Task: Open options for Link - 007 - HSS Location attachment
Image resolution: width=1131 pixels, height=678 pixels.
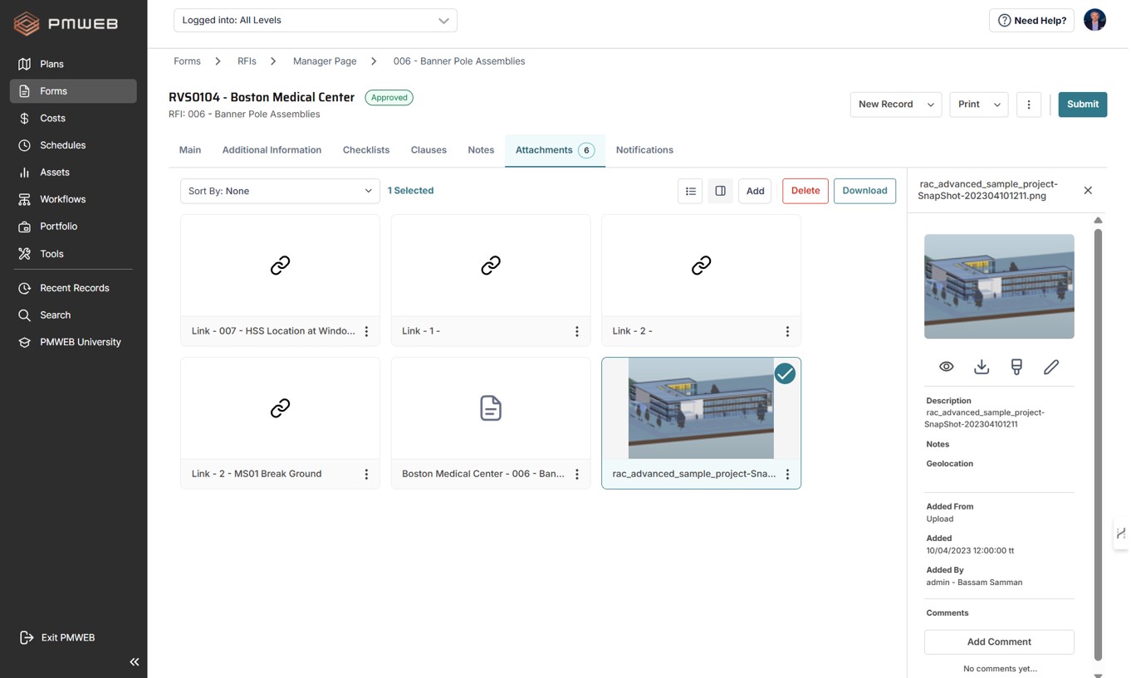Action: click(x=366, y=331)
